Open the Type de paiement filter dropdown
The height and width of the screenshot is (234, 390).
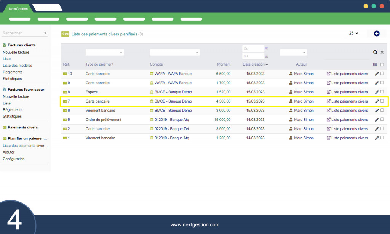(x=104, y=52)
